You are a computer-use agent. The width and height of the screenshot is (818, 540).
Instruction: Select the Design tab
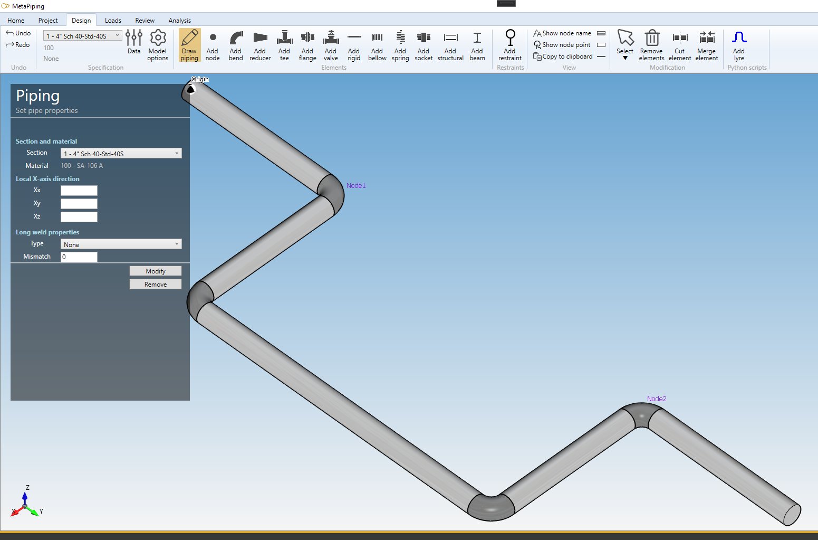81,21
